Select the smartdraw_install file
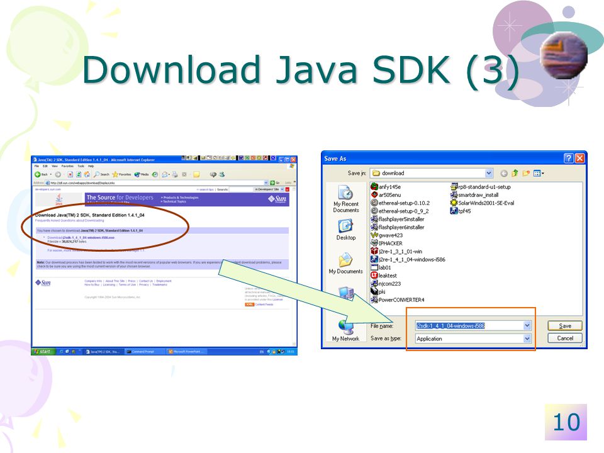This screenshot has width=604, height=453. click(x=474, y=195)
